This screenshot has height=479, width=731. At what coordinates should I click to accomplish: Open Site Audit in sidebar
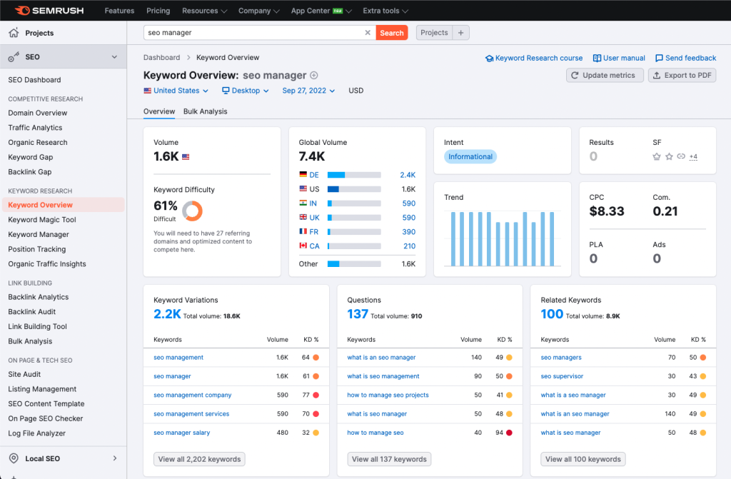24,374
